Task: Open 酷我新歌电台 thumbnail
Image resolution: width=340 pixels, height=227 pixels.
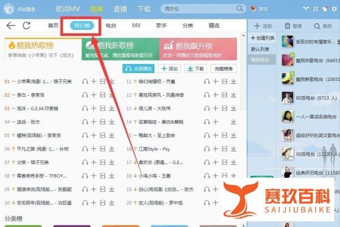Action: 287,79
